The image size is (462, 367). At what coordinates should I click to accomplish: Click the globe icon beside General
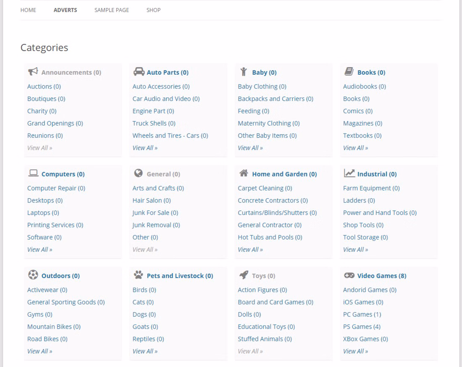[138, 173]
